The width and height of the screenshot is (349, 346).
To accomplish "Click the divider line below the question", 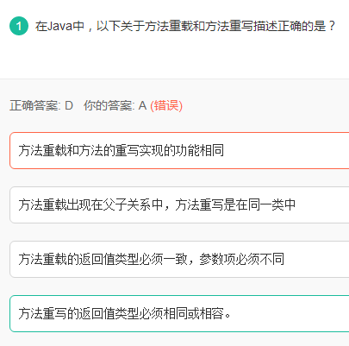I will tap(174, 79).
